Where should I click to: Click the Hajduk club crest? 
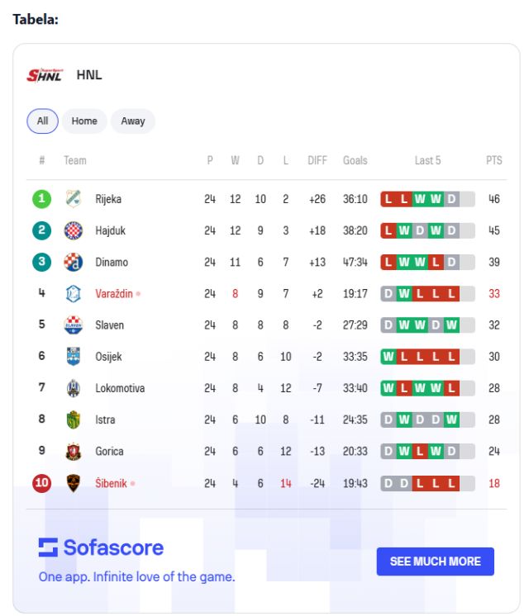(73, 230)
